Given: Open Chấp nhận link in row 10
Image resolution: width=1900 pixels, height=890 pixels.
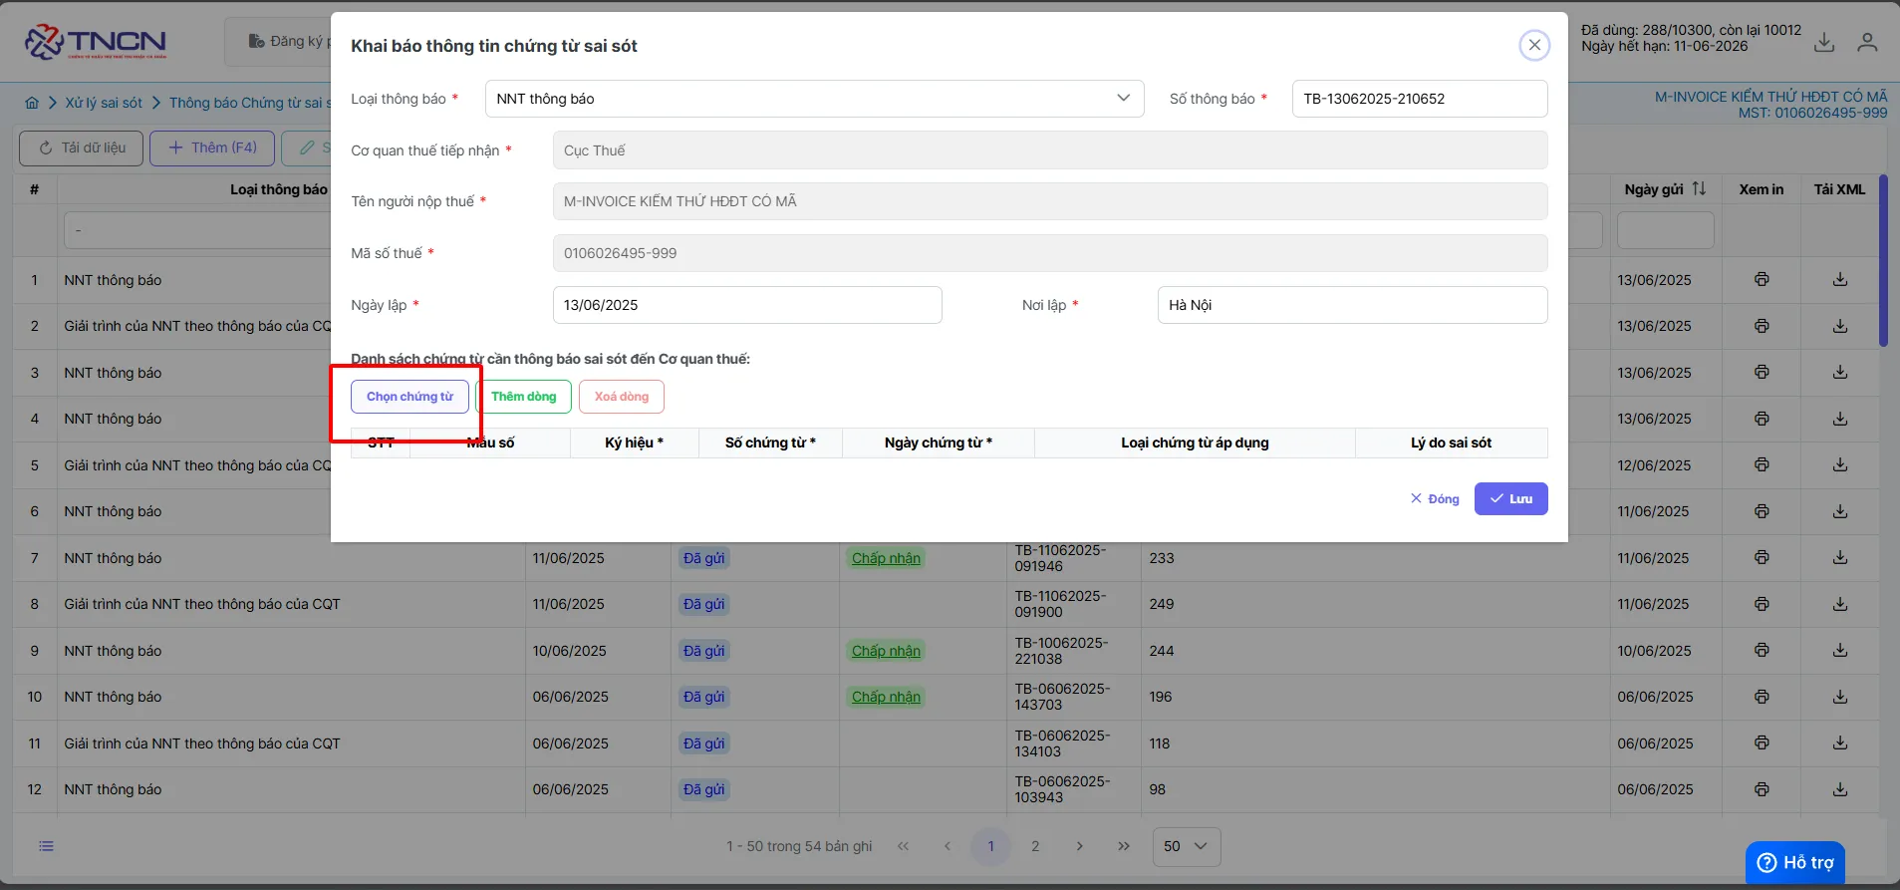Looking at the screenshot, I should tap(886, 697).
